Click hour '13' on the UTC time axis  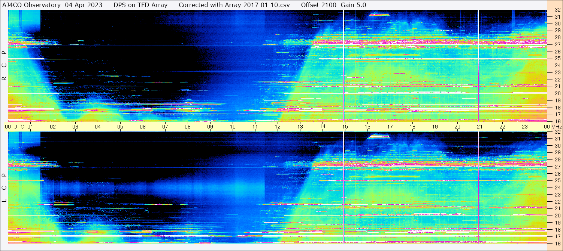pyautogui.click(x=300, y=127)
